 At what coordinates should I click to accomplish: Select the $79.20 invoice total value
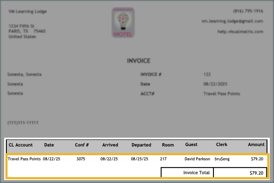[x=256, y=173]
